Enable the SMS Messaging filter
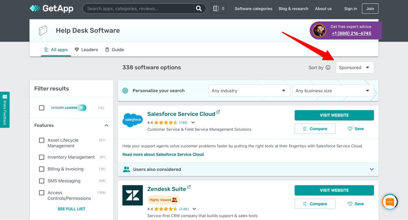This screenshot has height=220, width=408. click(x=41, y=181)
